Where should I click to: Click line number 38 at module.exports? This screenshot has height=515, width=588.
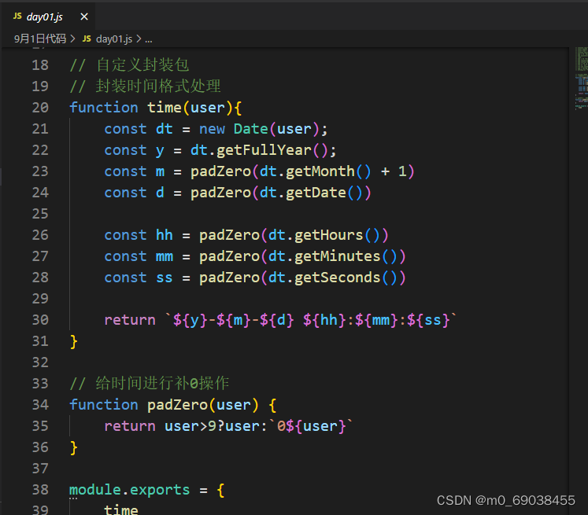(x=40, y=490)
